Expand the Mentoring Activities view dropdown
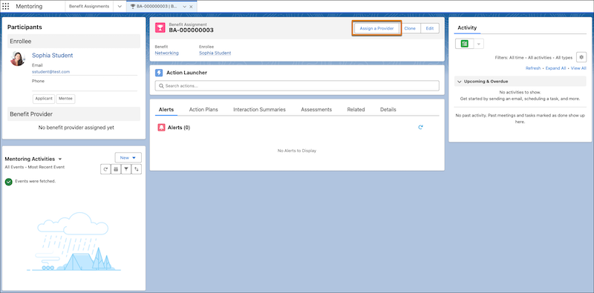The height and width of the screenshot is (293, 594). click(60, 159)
